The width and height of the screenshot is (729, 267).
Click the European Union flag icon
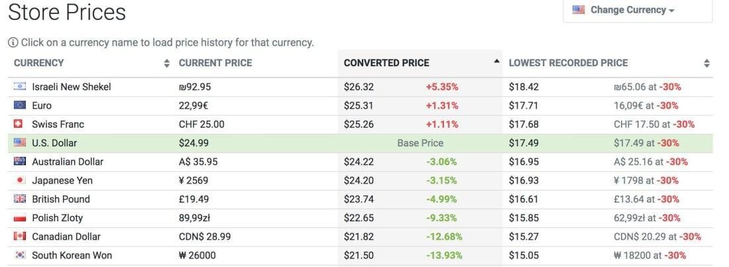point(19,105)
